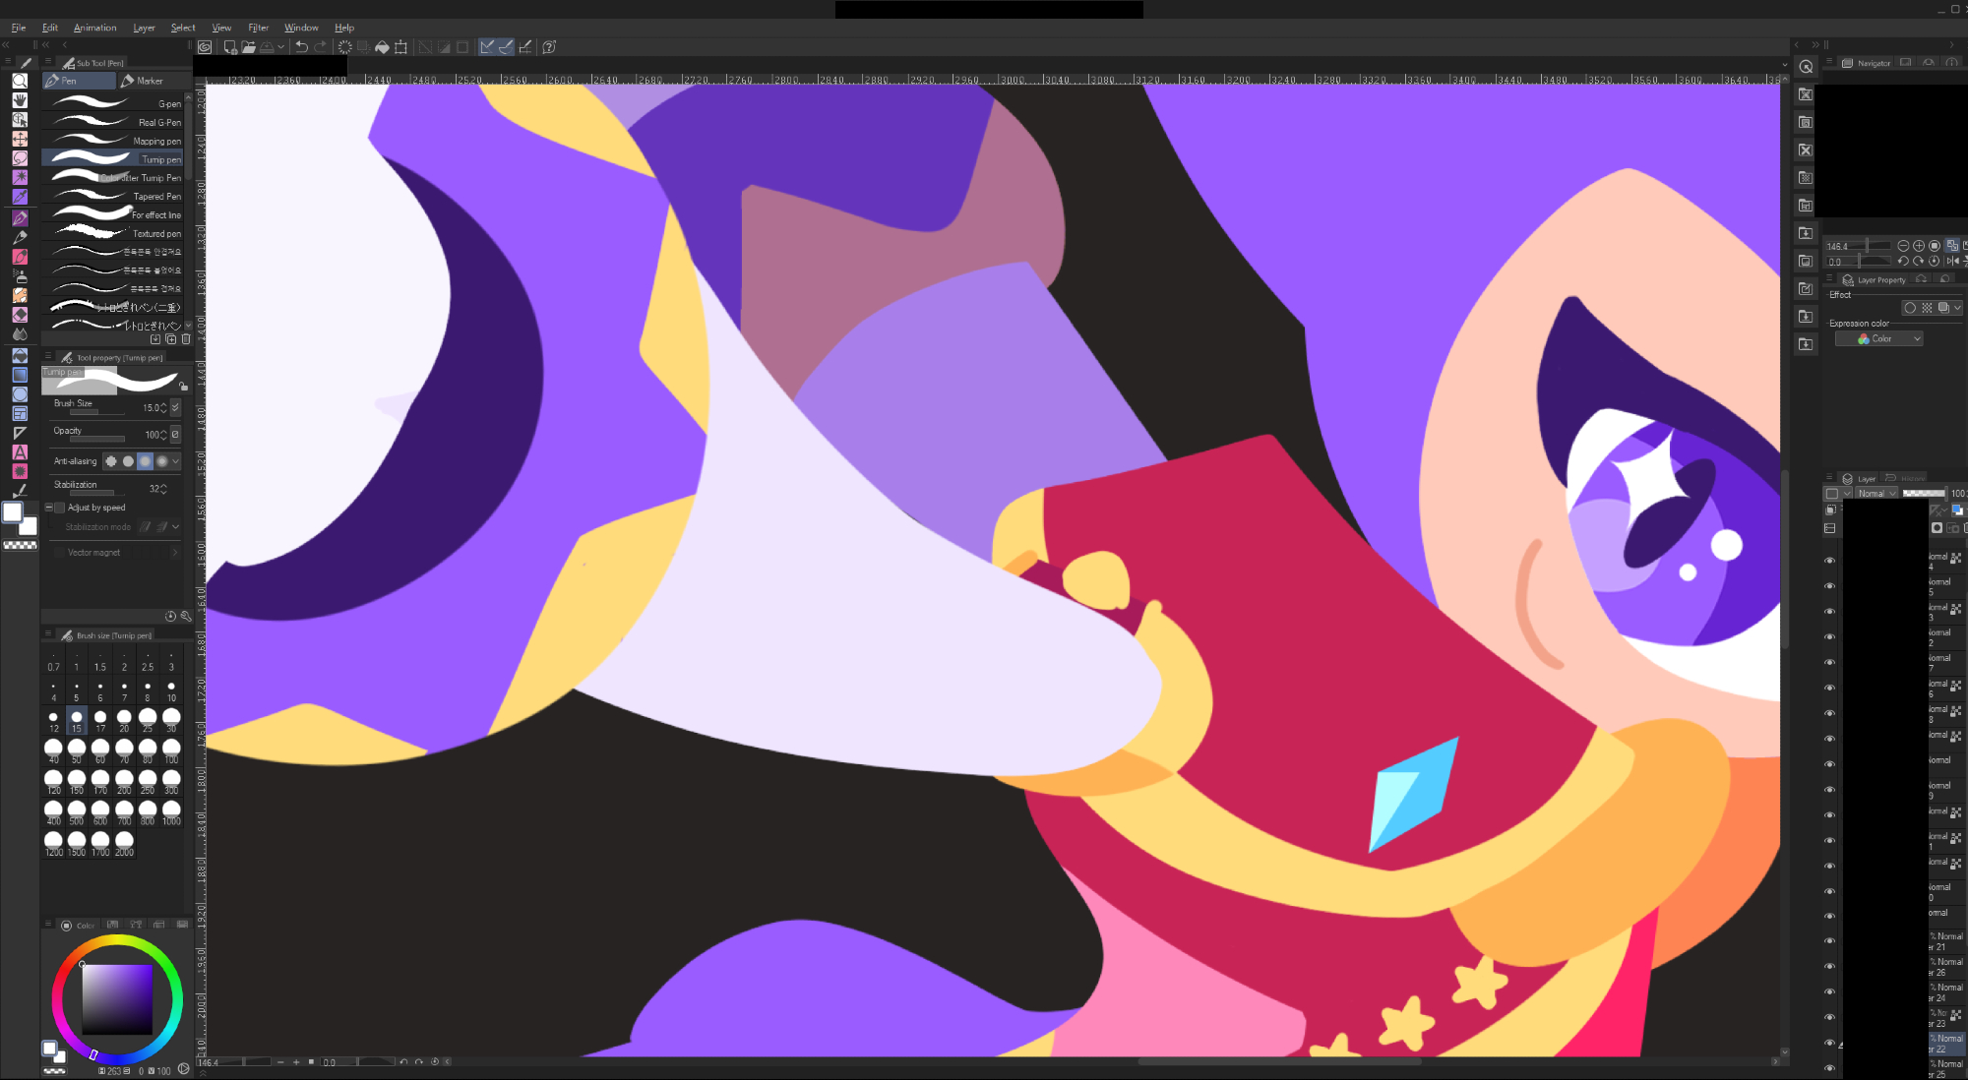This screenshot has height=1080, width=1968.
Task: Select the Move layer tool
Action: (x=20, y=139)
